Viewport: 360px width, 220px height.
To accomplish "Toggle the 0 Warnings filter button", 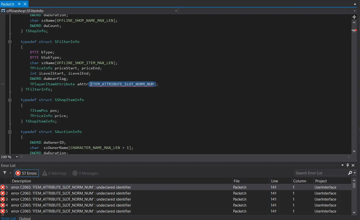I will tap(55, 173).
